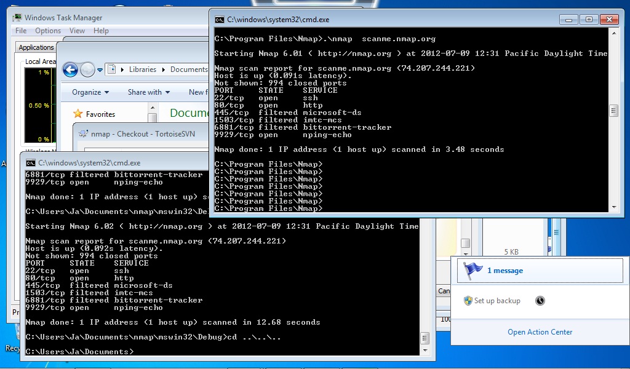Image resolution: width=630 pixels, height=369 pixels.
Task: Click the last C:\Program Files\Nmap> prompt line
Action: click(x=268, y=208)
